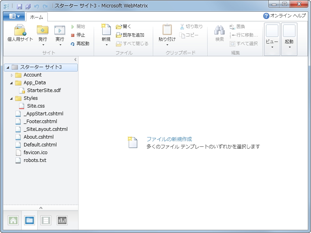The image size is (311, 233).
Task: Select favicon.ico file
Action: click(35, 152)
